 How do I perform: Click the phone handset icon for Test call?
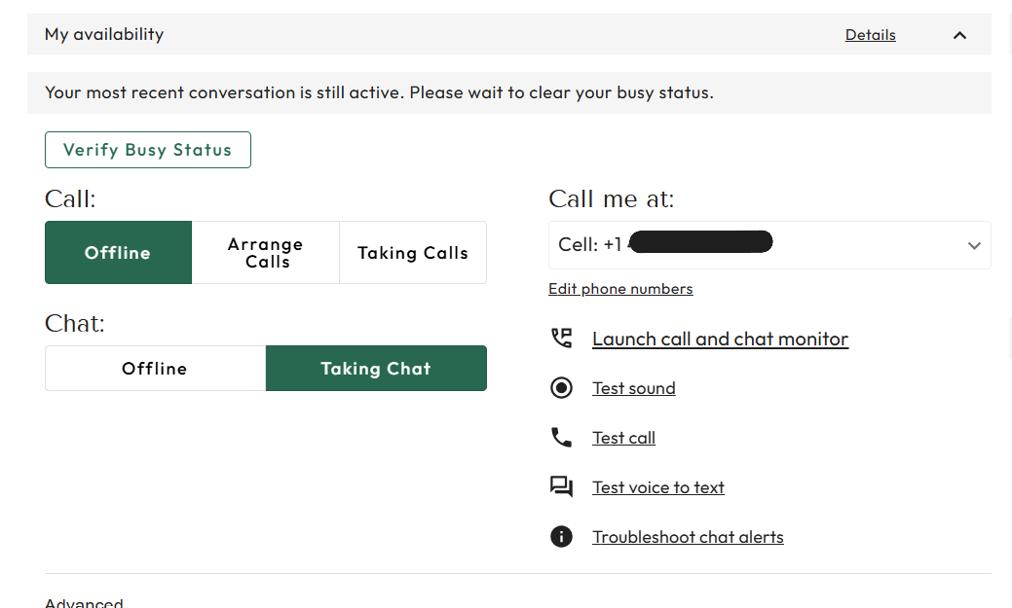click(561, 438)
